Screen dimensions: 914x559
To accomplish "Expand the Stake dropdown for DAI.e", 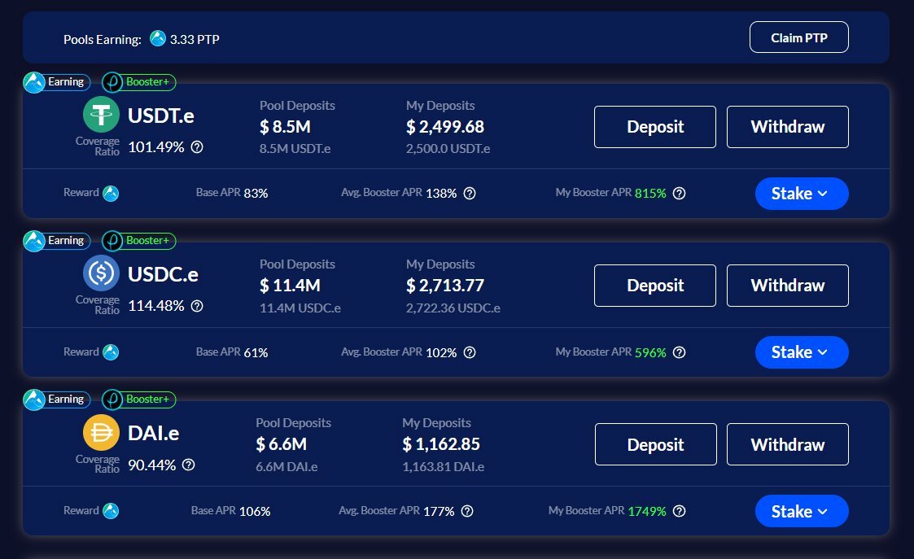I will (x=802, y=511).
